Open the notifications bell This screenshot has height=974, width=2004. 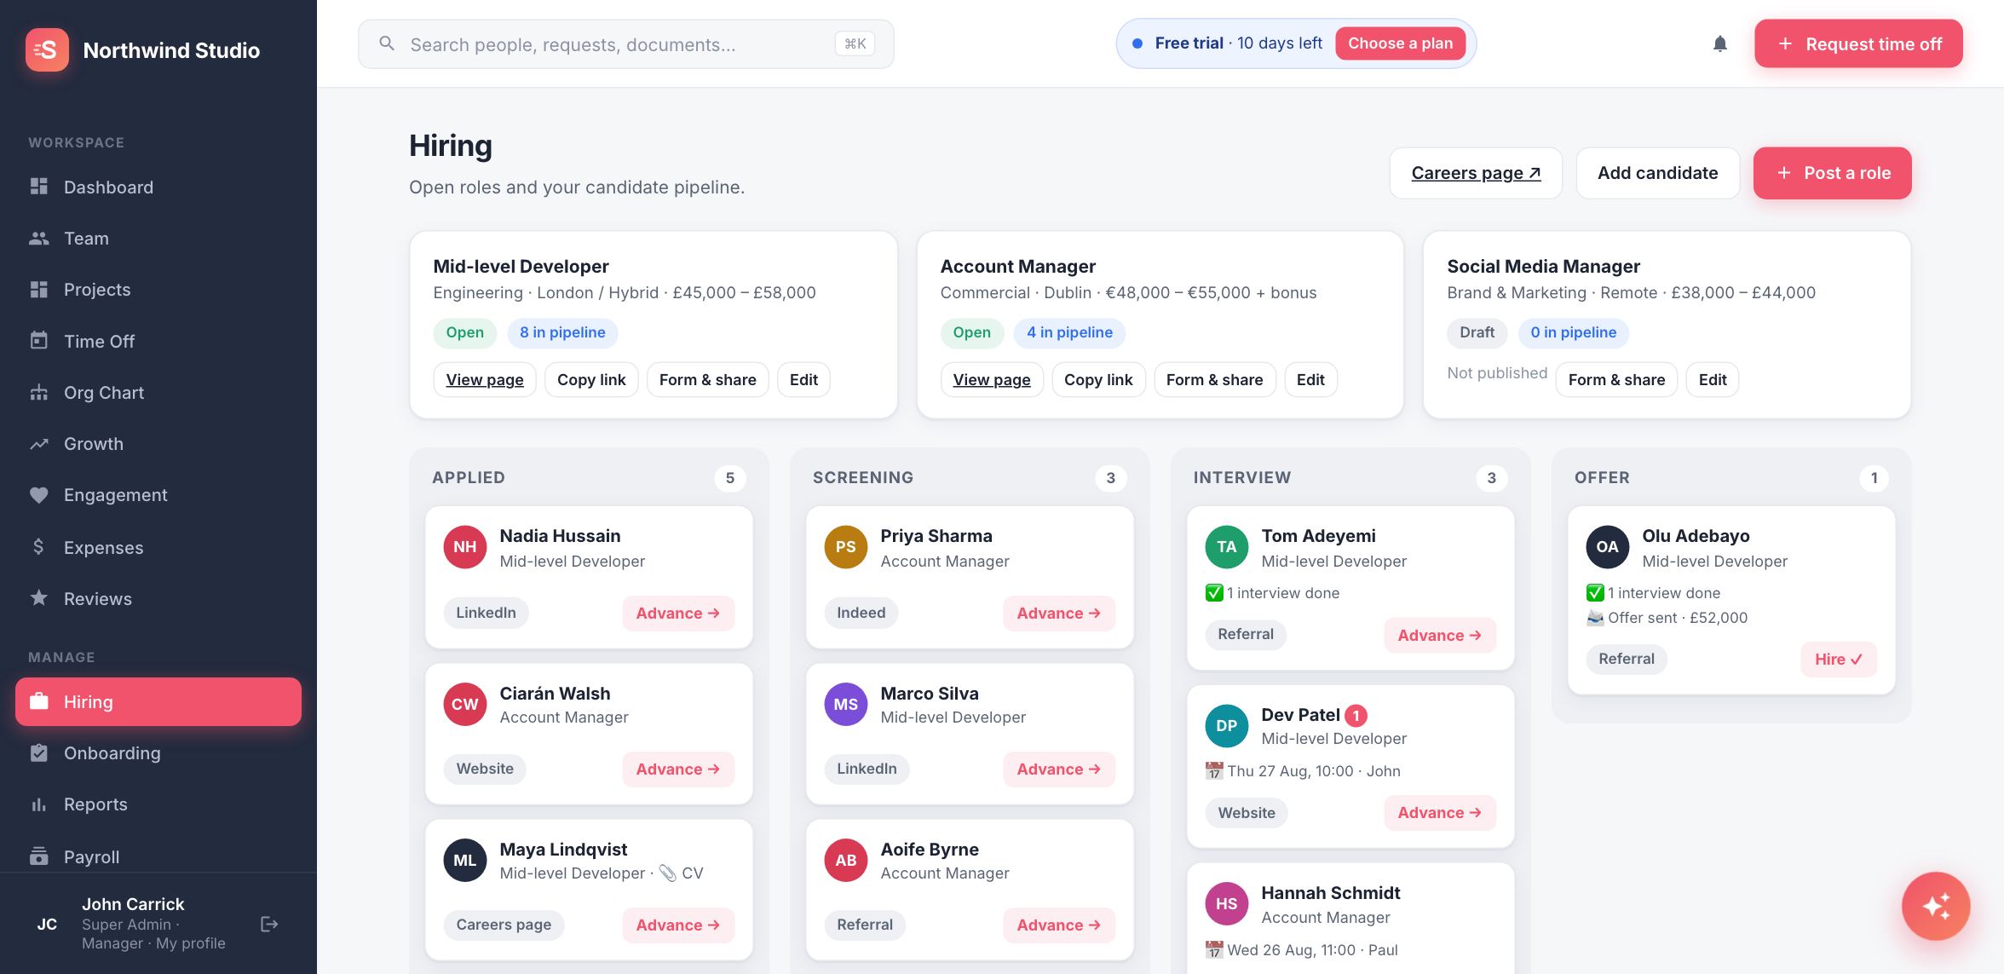pos(1719,43)
